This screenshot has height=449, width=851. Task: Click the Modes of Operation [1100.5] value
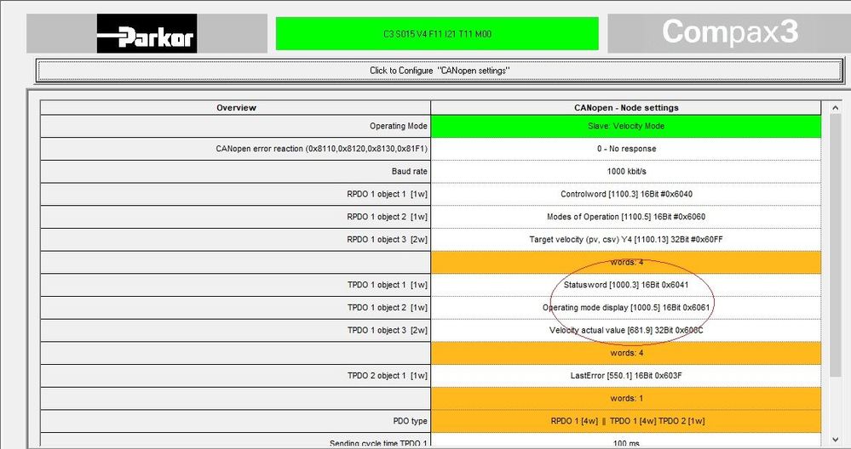coord(626,217)
